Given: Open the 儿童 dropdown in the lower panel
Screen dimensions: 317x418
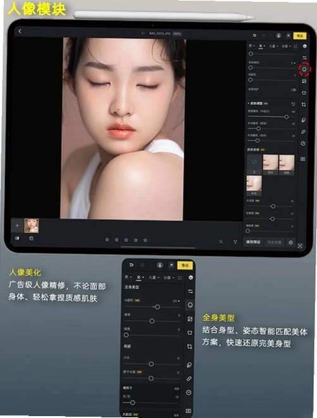Looking at the screenshot, I should click(154, 278).
